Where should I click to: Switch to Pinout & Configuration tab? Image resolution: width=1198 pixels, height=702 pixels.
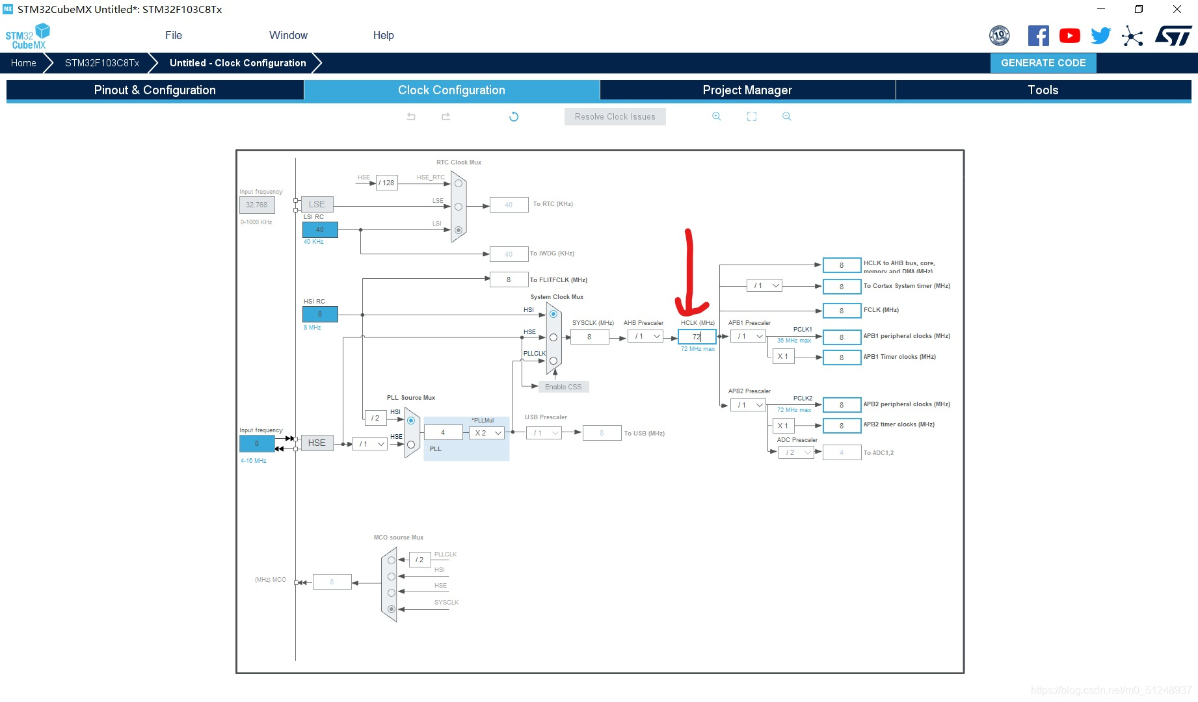tap(155, 90)
